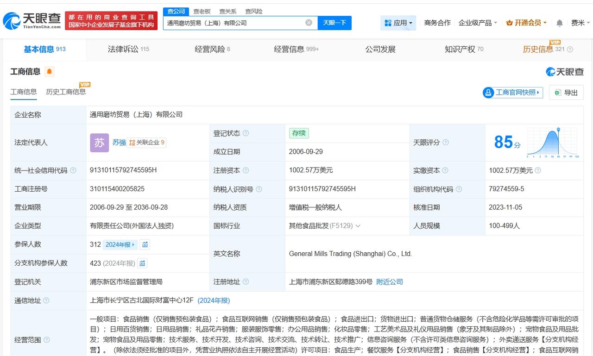The height and width of the screenshot is (356, 593).
Task: Click help icon next to 纳税人识别号
Action: [x=259, y=189]
